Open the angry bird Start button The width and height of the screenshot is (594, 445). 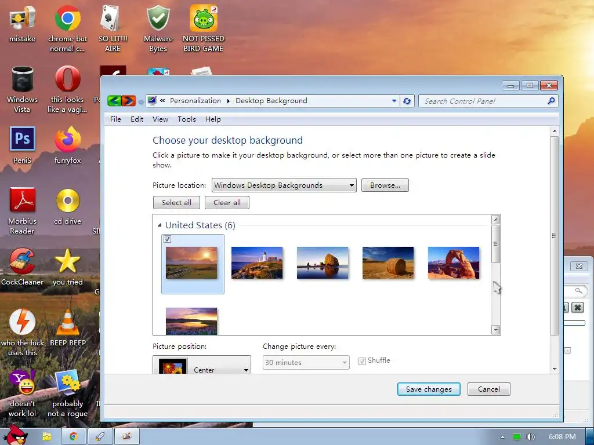pyautogui.click(x=16, y=435)
